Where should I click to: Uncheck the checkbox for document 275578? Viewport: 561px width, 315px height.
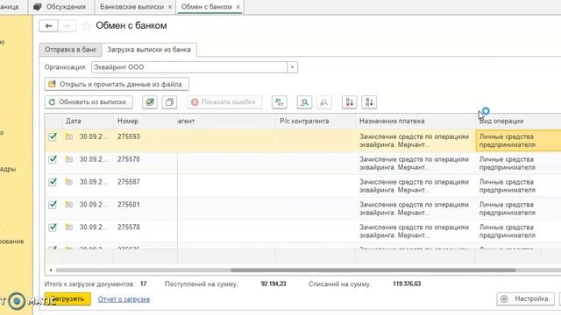pos(53,227)
